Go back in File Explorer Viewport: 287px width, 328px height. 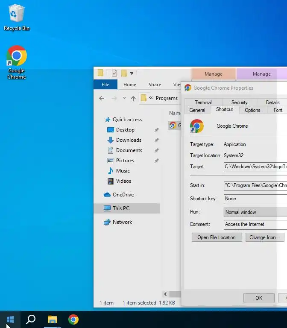pos(102,98)
